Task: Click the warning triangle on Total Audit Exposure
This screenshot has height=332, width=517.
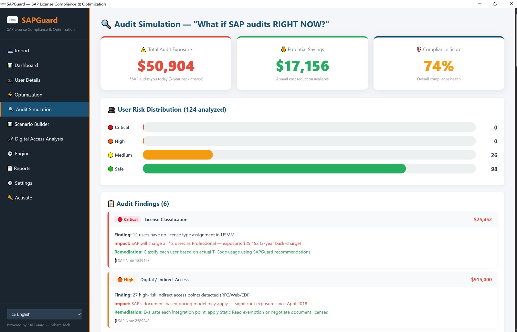Action: tap(143, 49)
